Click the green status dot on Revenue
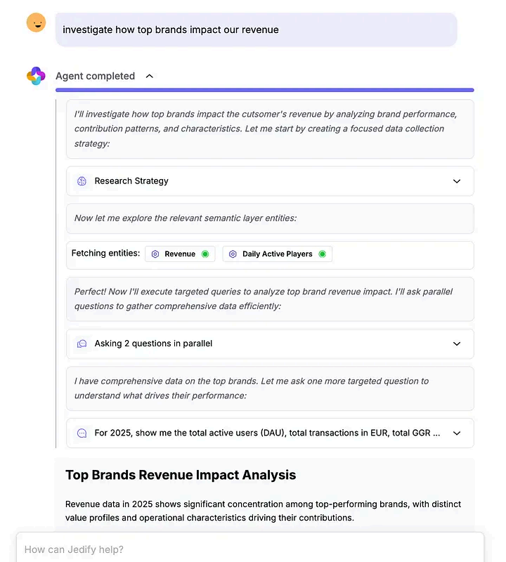 click(205, 254)
